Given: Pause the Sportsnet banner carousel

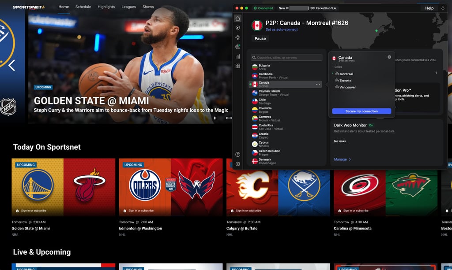Looking at the screenshot, I should (215, 118).
